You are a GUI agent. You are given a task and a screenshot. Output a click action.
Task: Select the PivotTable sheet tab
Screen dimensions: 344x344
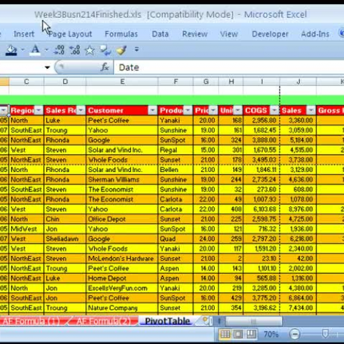[167, 321]
